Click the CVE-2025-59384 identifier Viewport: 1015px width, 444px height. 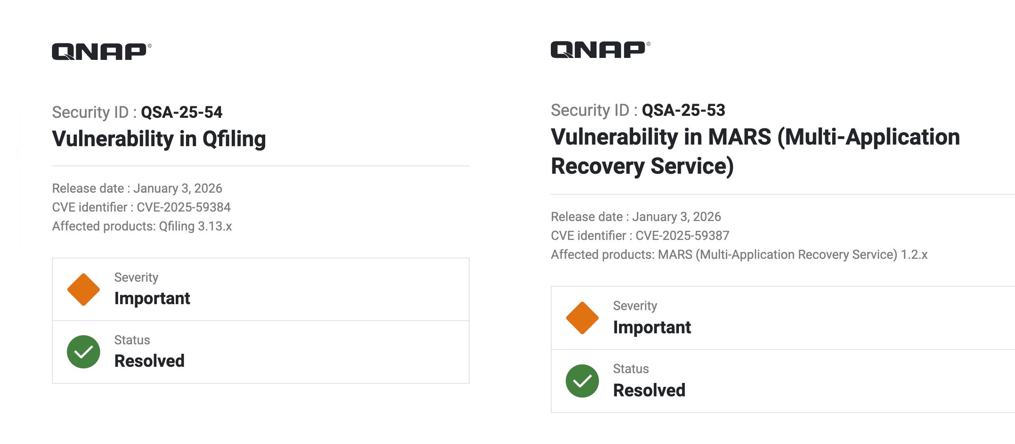pos(184,207)
